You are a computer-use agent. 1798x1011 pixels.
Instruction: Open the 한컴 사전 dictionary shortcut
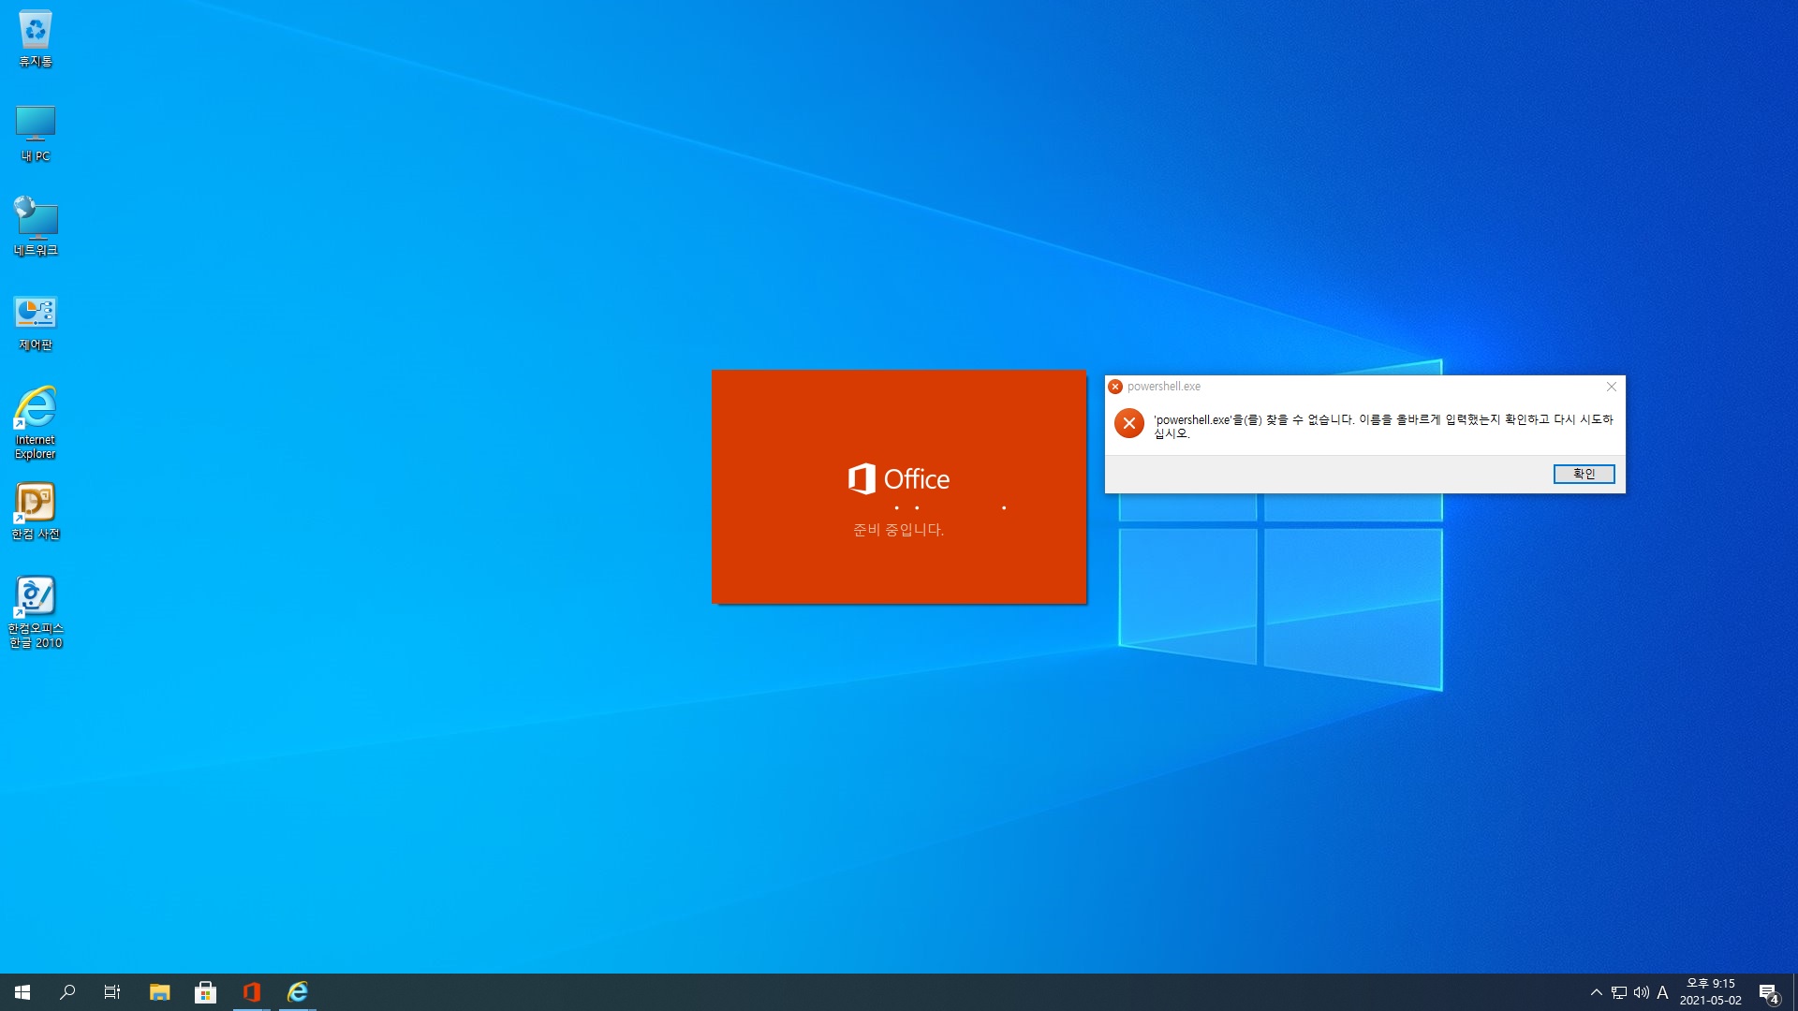tap(36, 512)
